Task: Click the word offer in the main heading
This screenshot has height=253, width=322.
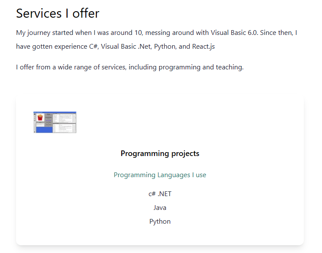Action: pyautogui.click(x=86, y=13)
